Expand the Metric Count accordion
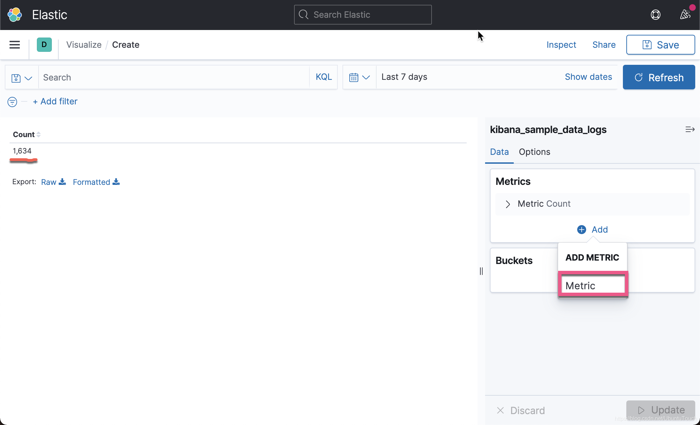This screenshot has width=700, height=425. click(508, 204)
